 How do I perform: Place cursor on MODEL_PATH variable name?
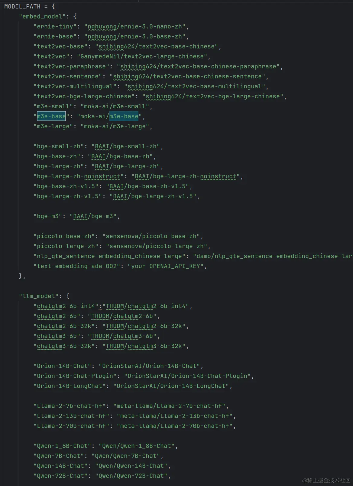point(22,6)
